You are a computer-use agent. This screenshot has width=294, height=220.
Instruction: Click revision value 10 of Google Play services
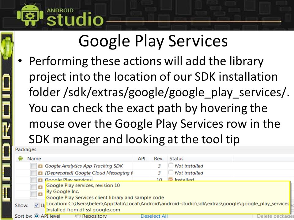pos(159,180)
